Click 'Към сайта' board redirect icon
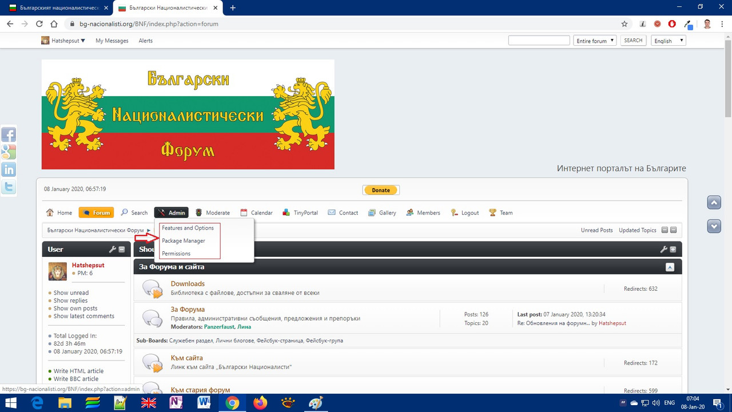 (x=152, y=362)
